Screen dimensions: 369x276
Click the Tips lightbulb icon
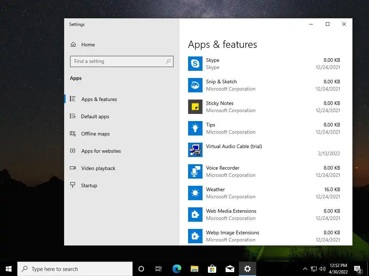pyautogui.click(x=195, y=128)
